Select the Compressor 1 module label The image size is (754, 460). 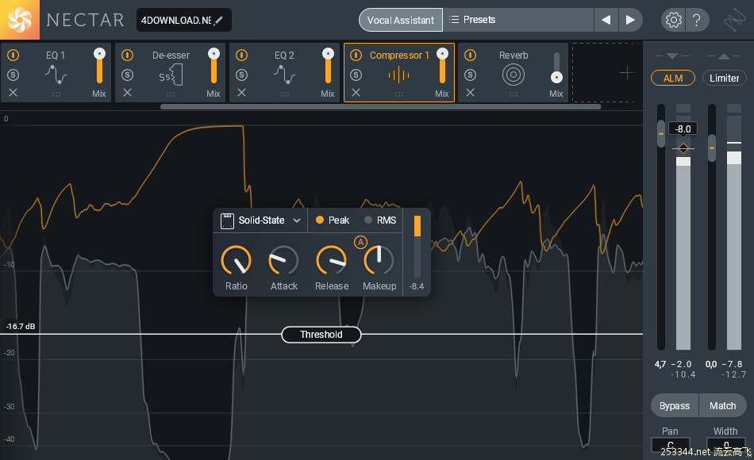(x=399, y=56)
